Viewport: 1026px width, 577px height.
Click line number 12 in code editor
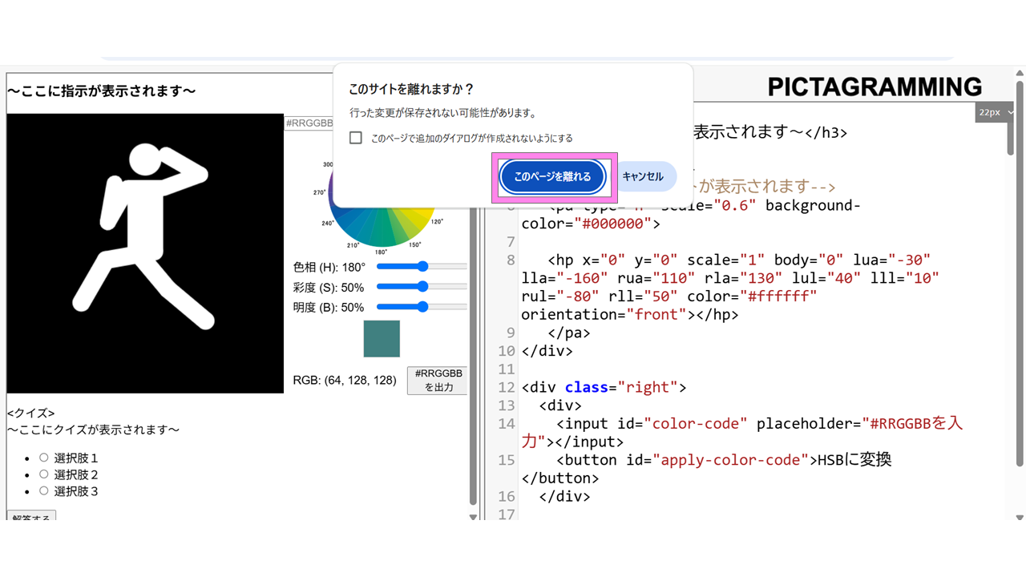[506, 388]
